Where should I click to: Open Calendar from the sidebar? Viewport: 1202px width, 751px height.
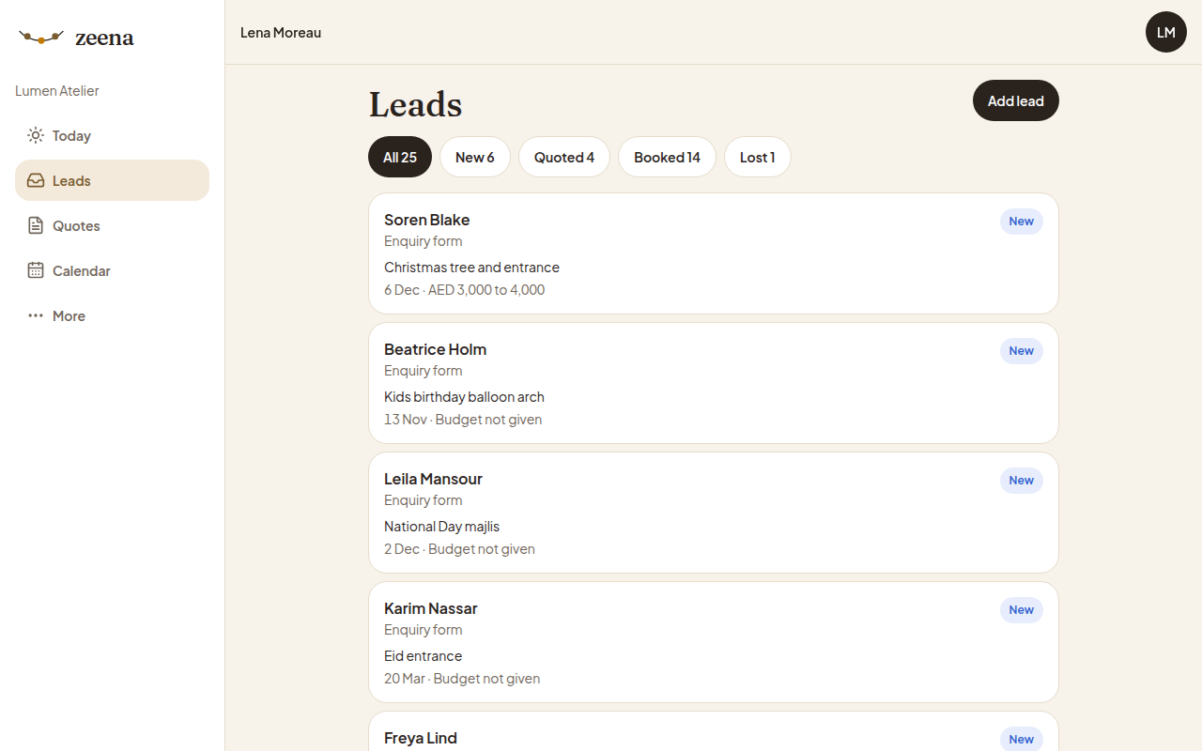coord(112,270)
